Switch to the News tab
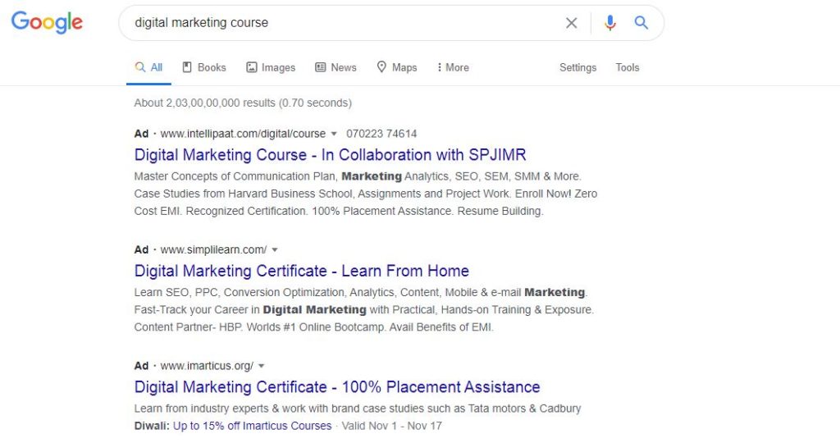The width and height of the screenshot is (840, 443). (x=336, y=67)
